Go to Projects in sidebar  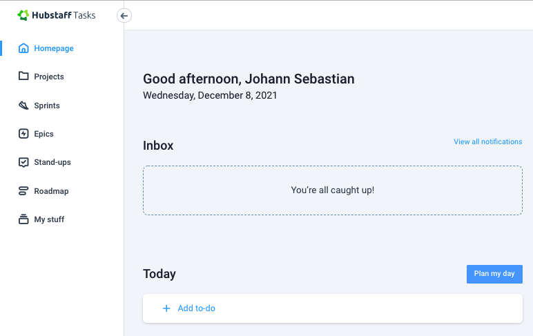click(49, 77)
